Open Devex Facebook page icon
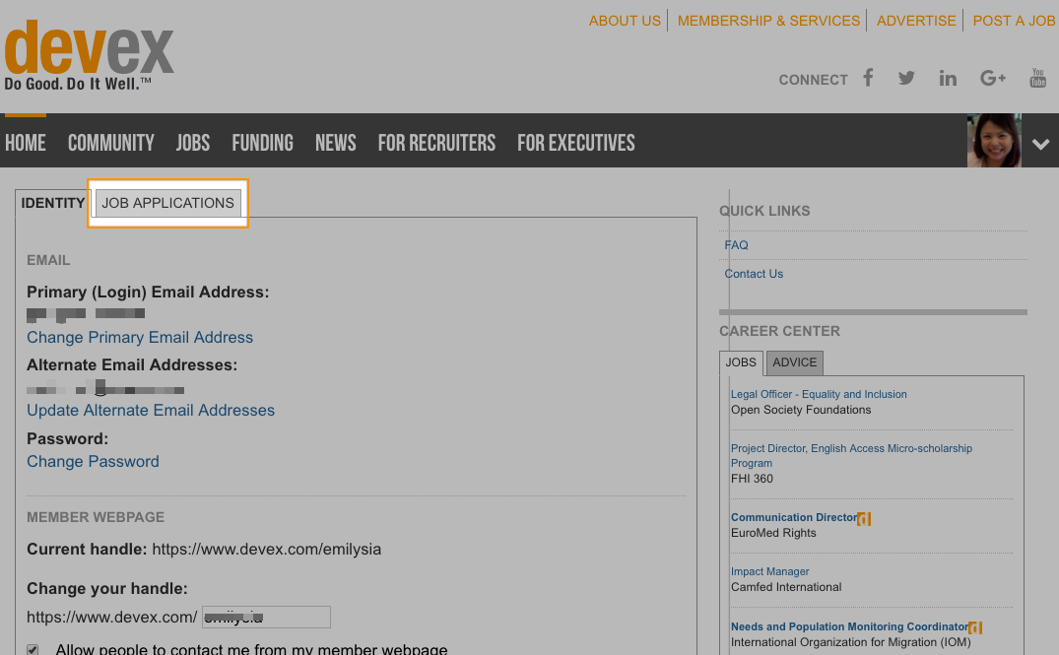 tap(868, 78)
